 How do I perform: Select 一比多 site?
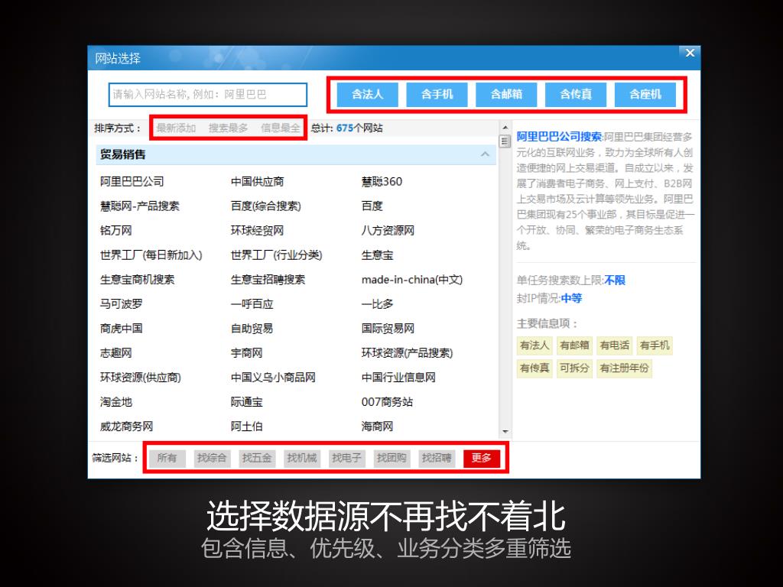(378, 303)
